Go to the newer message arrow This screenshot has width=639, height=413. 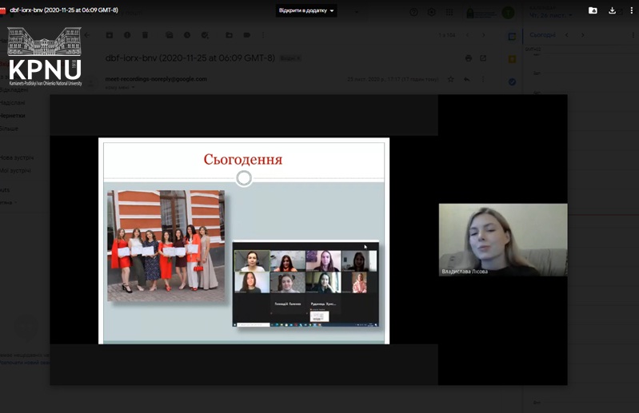click(467, 35)
